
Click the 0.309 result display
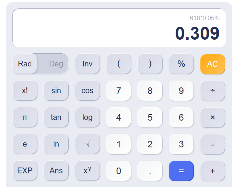click(x=197, y=33)
